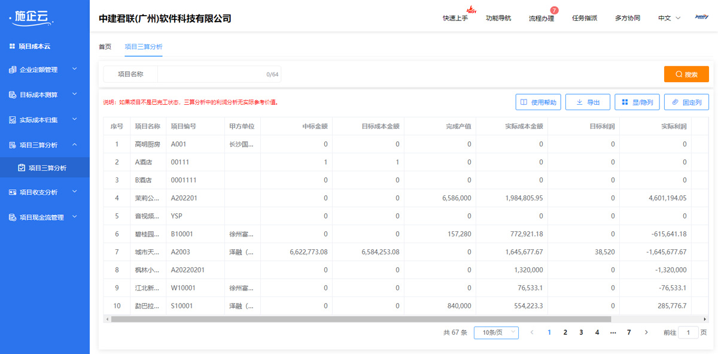Click the 显/隐列 button
The height and width of the screenshot is (354, 718).
[x=637, y=102]
